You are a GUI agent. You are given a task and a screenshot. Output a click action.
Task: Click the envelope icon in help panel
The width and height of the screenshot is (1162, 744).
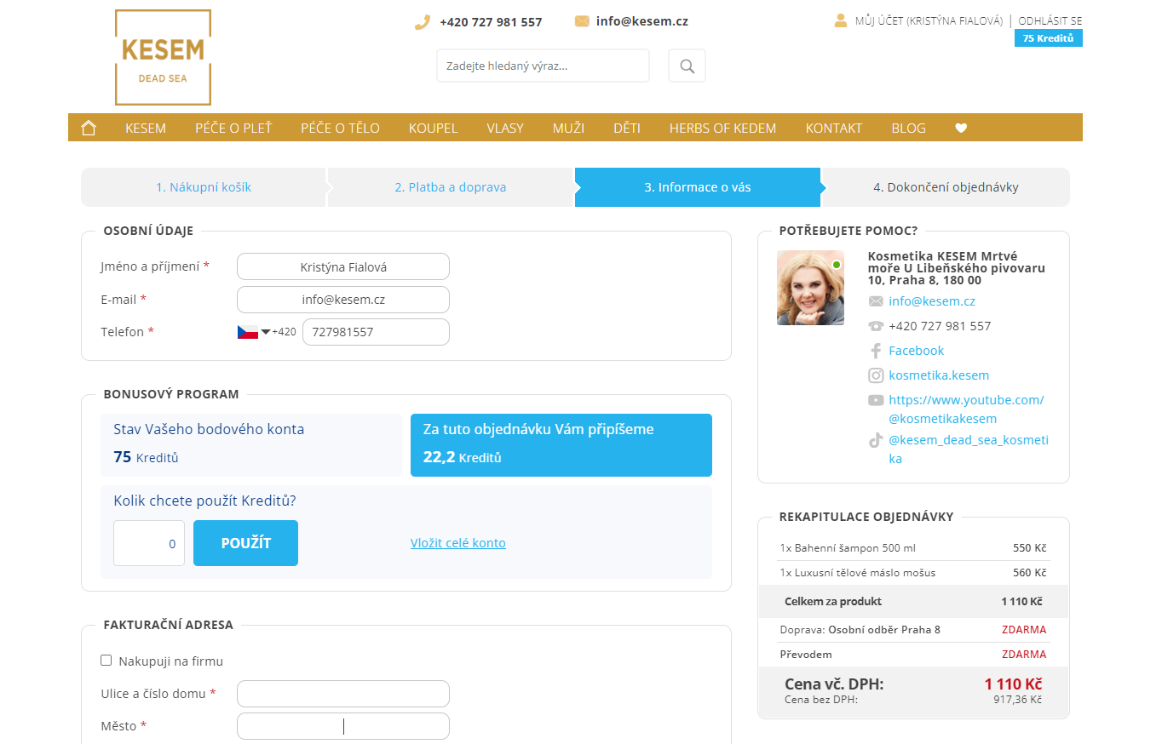(x=876, y=301)
